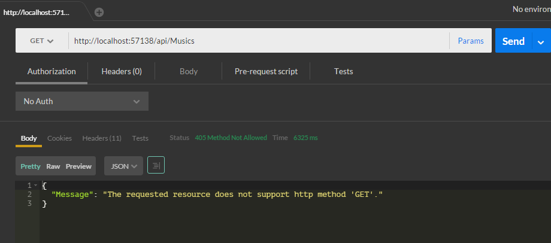Change the JSON response format dropdown
Viewport: 551px width, 243px height.
[x=123, y=166]
